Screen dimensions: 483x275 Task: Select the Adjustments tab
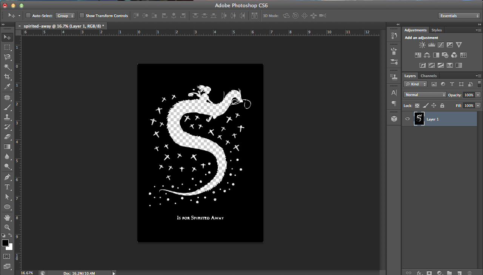click(415, 30)
